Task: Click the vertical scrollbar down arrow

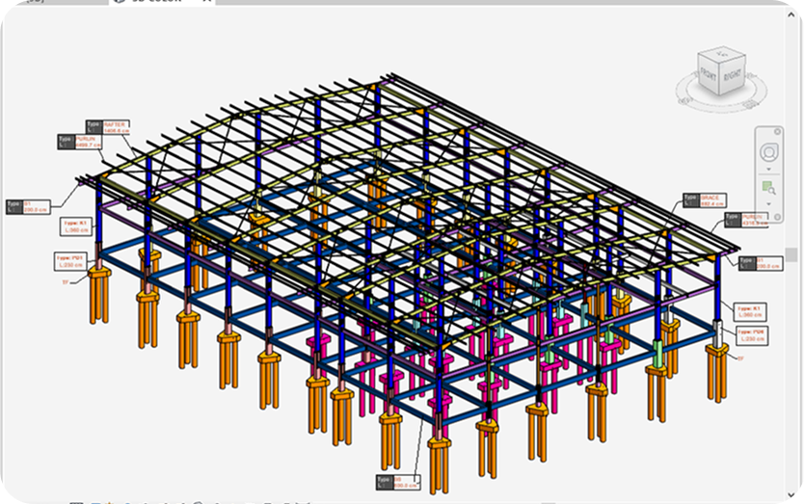Action: [x=791, y=494]
